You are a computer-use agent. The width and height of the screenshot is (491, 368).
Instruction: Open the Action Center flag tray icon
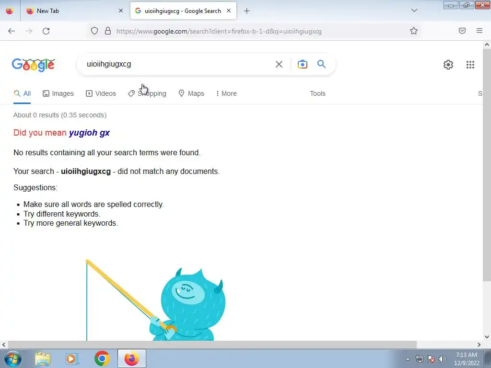tap(431, 359)
